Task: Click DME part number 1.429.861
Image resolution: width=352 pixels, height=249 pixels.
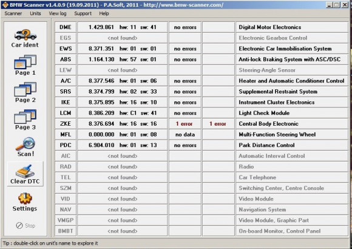Action: pyautogui.click(x=101, y=27)
